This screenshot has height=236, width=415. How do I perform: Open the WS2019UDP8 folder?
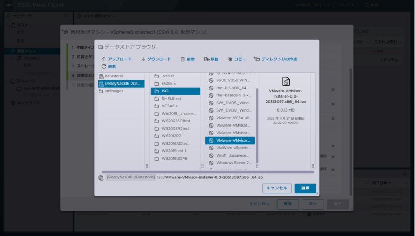(175, 159)
